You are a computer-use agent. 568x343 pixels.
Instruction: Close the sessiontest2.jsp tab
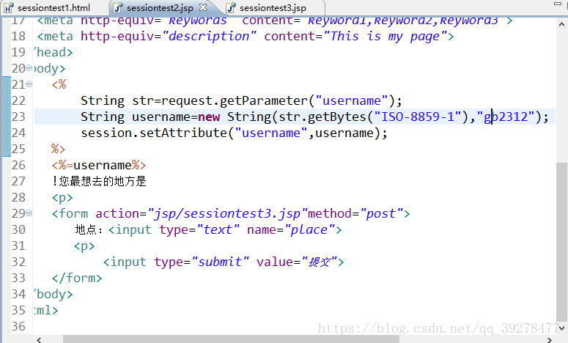click(x=203, y=7)
